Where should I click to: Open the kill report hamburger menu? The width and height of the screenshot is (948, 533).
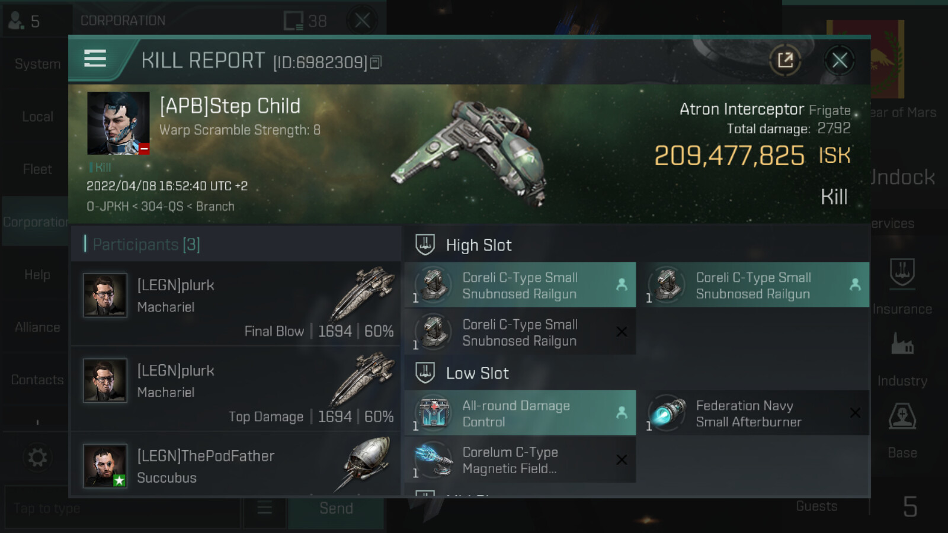pyautogui.click(x=95, y=59)
